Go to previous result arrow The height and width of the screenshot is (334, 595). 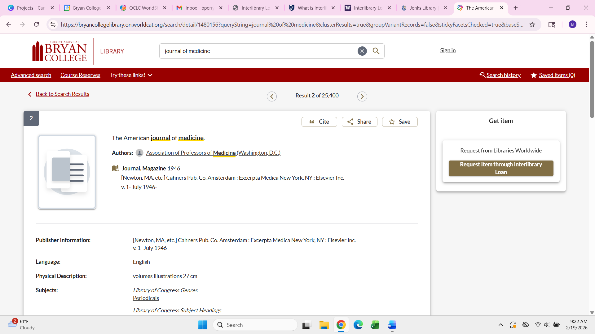coord(272,96)
